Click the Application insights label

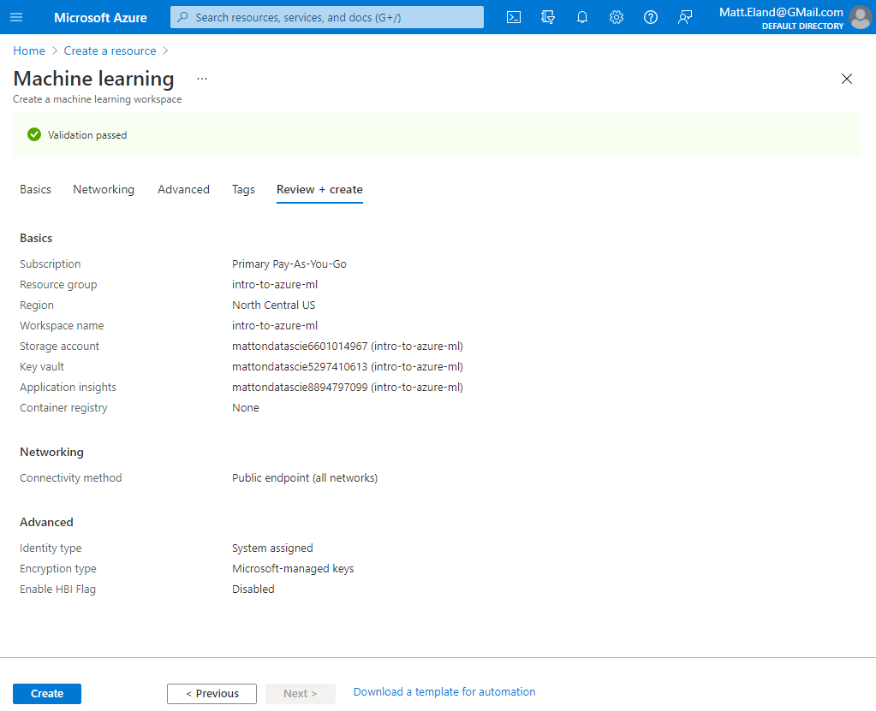[x=69, y=388]
